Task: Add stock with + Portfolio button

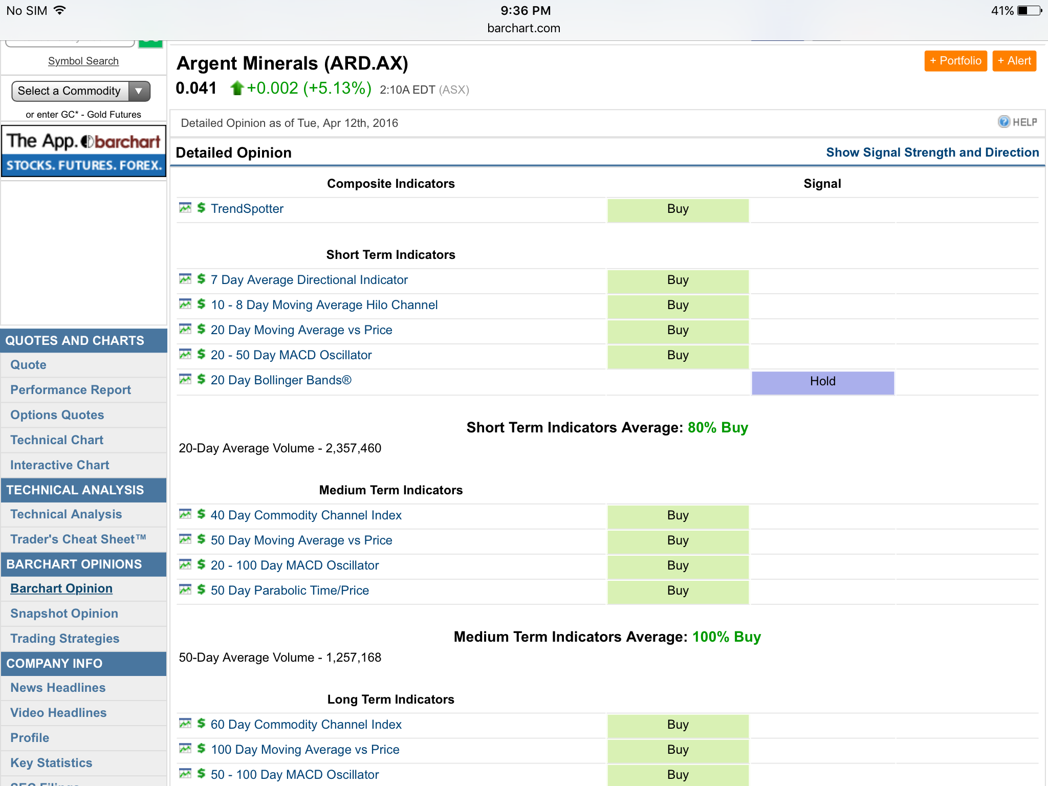Action: (x=955, y=61)
